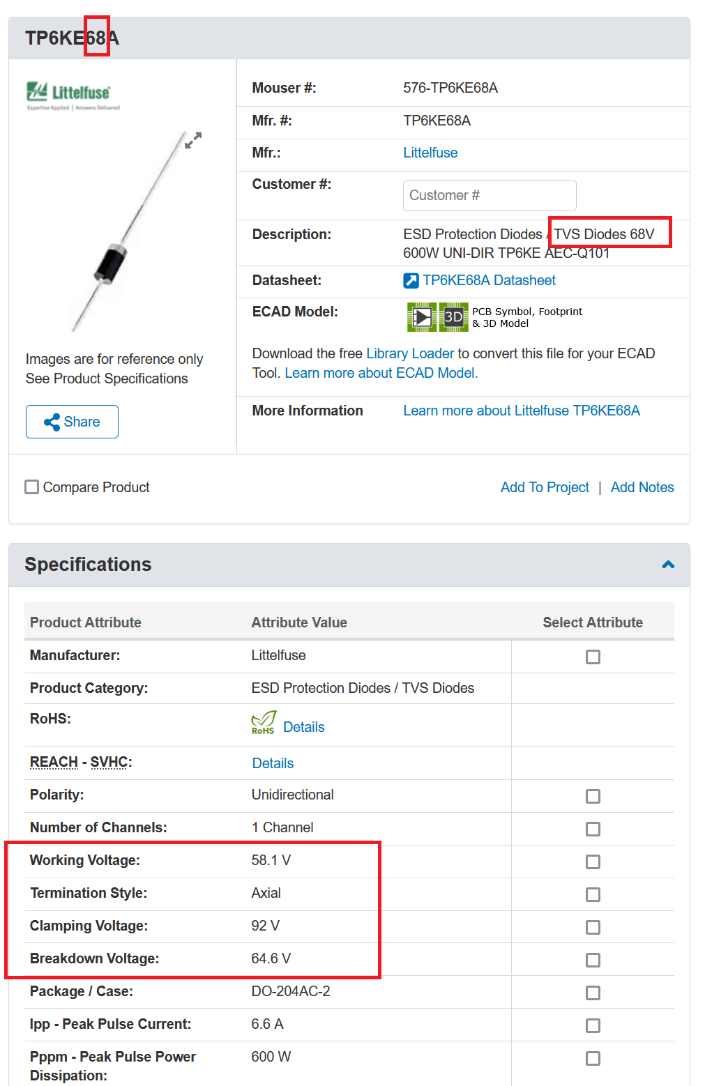Click the Mouser number 576-TP6KE68A
This screenshot has height=1086, width=705.
coord(450,88)
